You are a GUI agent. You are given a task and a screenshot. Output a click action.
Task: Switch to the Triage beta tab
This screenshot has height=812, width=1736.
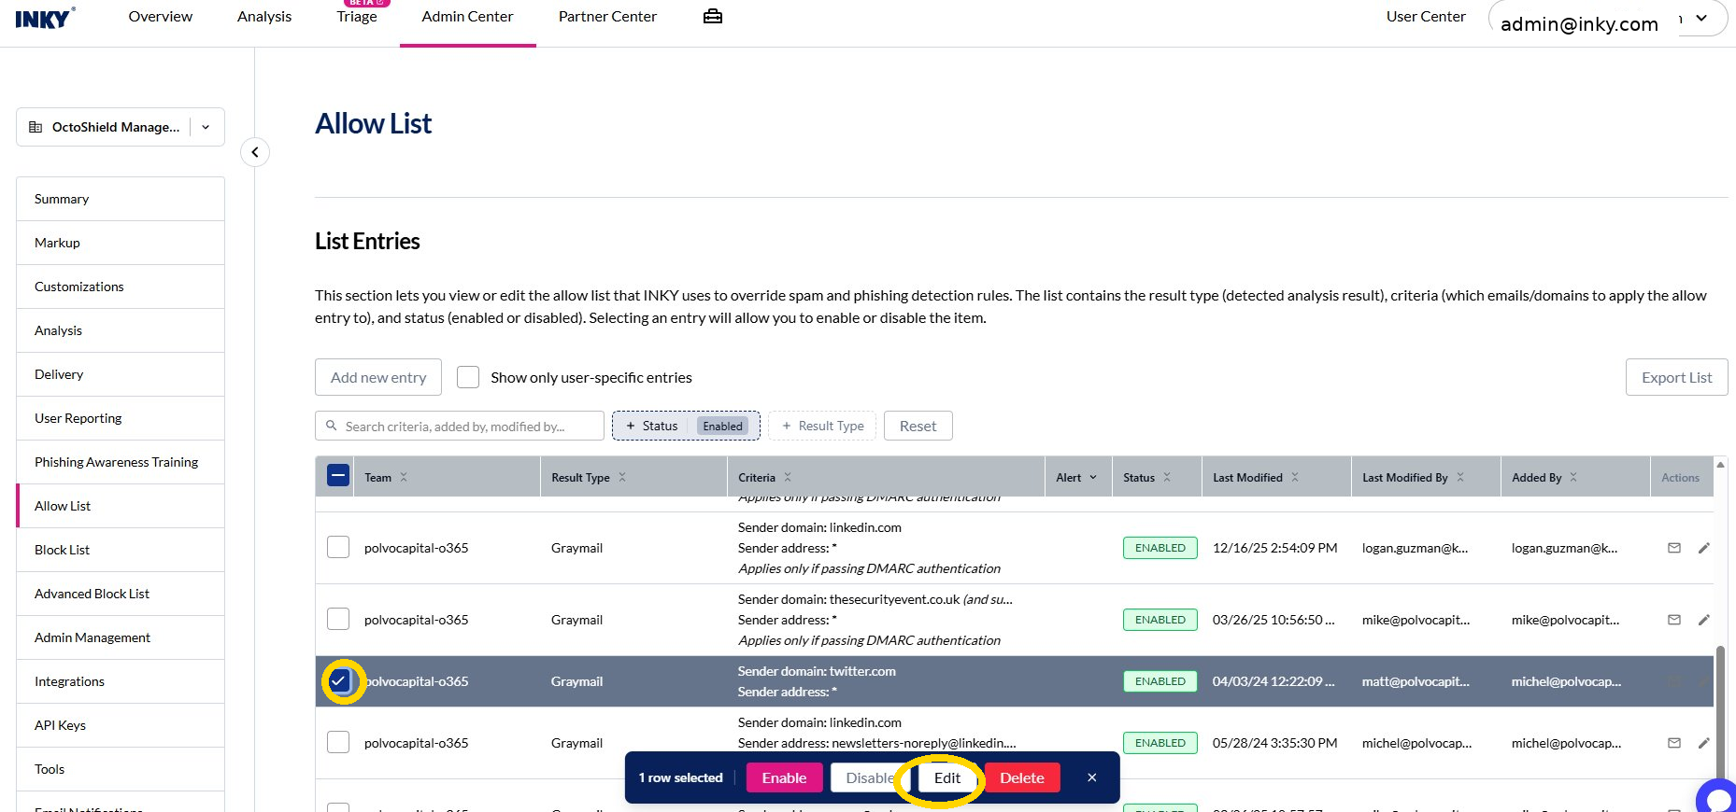(x=357, y=16)
